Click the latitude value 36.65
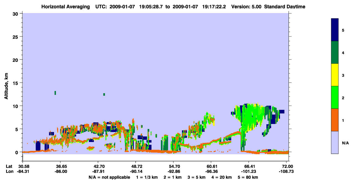 60,166
